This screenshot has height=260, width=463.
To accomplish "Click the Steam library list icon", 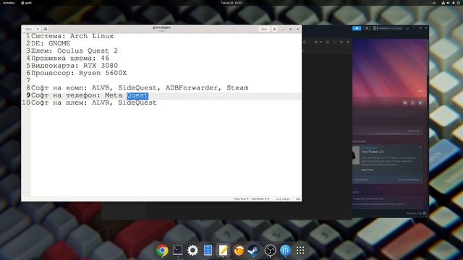I will click(328, 42).
